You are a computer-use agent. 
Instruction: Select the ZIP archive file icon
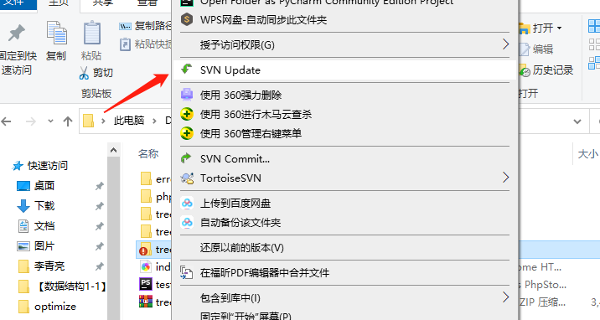(146, 302)
